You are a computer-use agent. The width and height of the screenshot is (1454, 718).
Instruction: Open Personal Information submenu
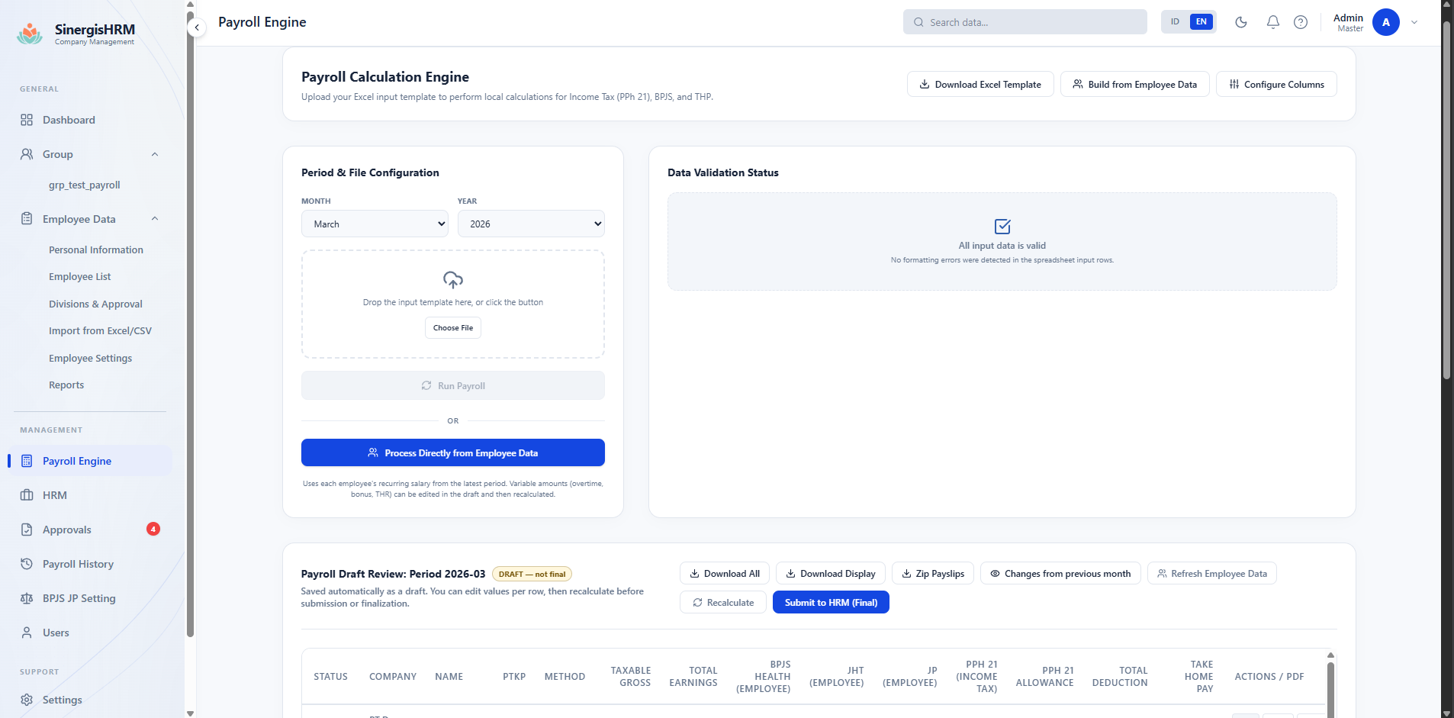pos(96,250)
